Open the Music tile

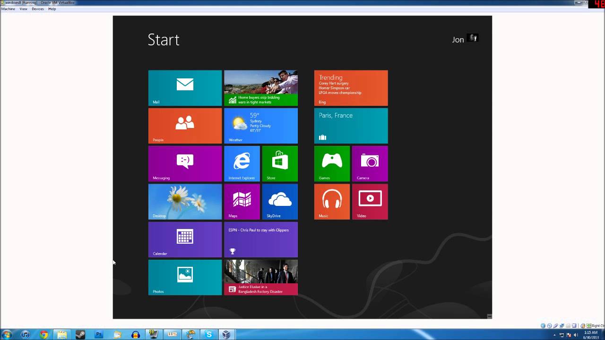click(332, 202)
